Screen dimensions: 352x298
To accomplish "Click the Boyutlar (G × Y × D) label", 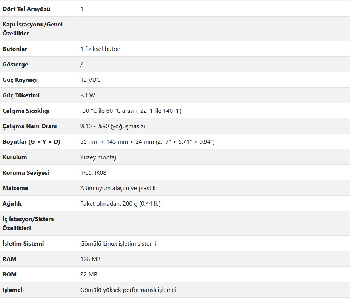I will pos(31,142).
